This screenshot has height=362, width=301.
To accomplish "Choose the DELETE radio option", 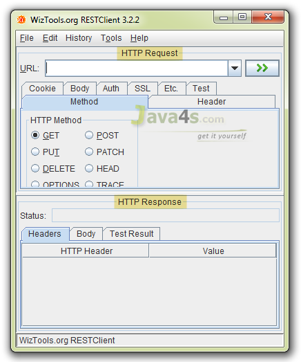I will (x=35, y=168).
